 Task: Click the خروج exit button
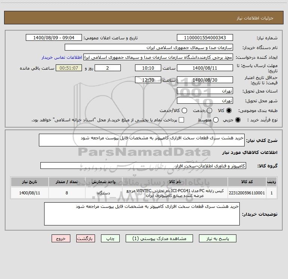click(61, 239)
